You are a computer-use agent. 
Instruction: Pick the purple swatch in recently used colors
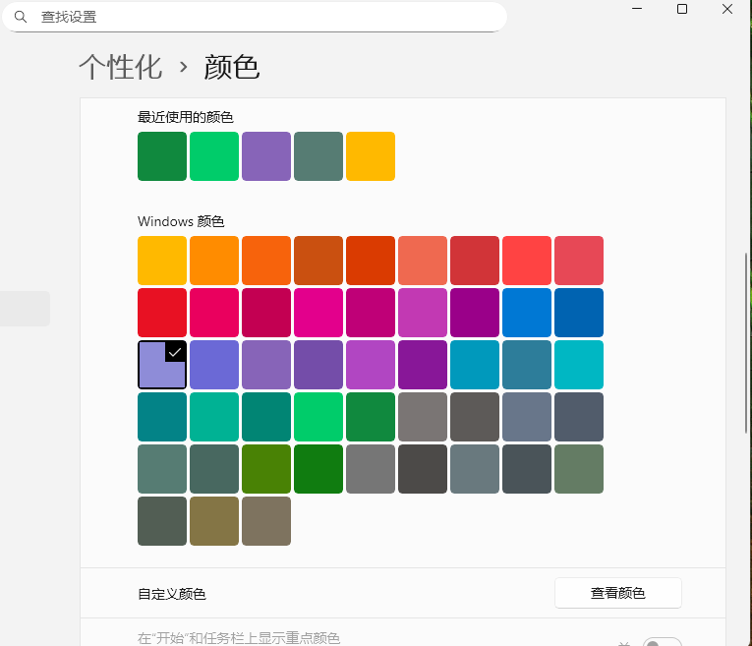[266, 156]
